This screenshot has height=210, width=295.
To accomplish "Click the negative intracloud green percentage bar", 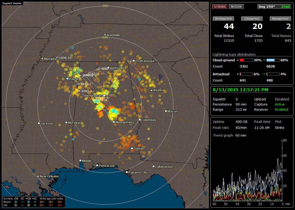I will (x=273, y=74).
